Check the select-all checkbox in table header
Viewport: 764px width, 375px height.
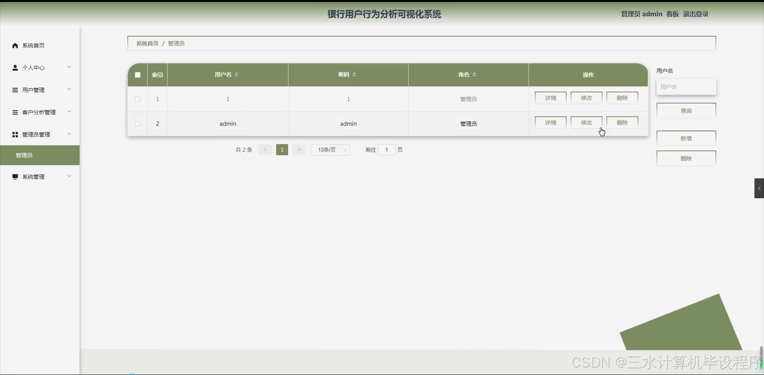point(137,75)
